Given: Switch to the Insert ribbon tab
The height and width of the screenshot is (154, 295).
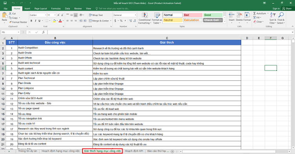Looking at the screenshot, I should pos(27,9).
